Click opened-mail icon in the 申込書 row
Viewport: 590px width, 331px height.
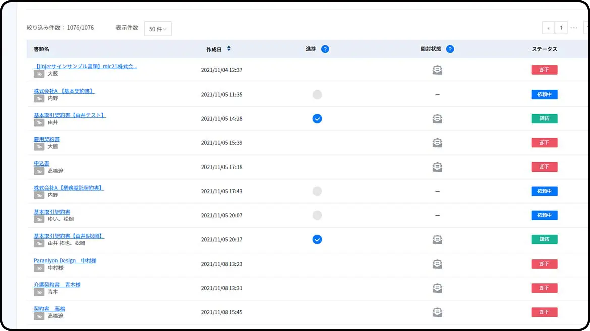coord(437,167)
